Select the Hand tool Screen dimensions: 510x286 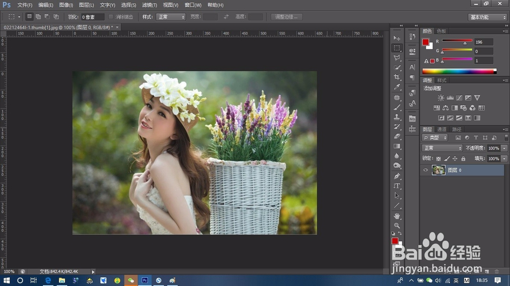click(x=397, y=216)
